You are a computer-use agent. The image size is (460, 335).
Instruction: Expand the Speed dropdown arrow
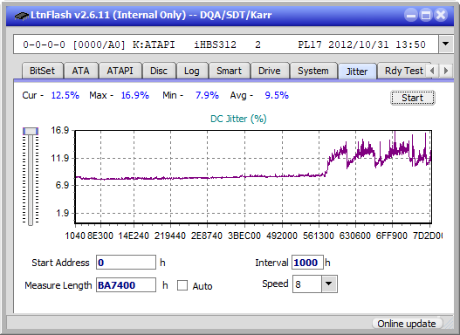coord(329,284)
